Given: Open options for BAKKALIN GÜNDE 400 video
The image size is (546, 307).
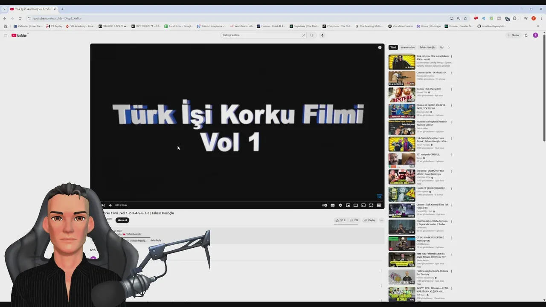Looking at the screenshot, I should [x=451, y=106].
